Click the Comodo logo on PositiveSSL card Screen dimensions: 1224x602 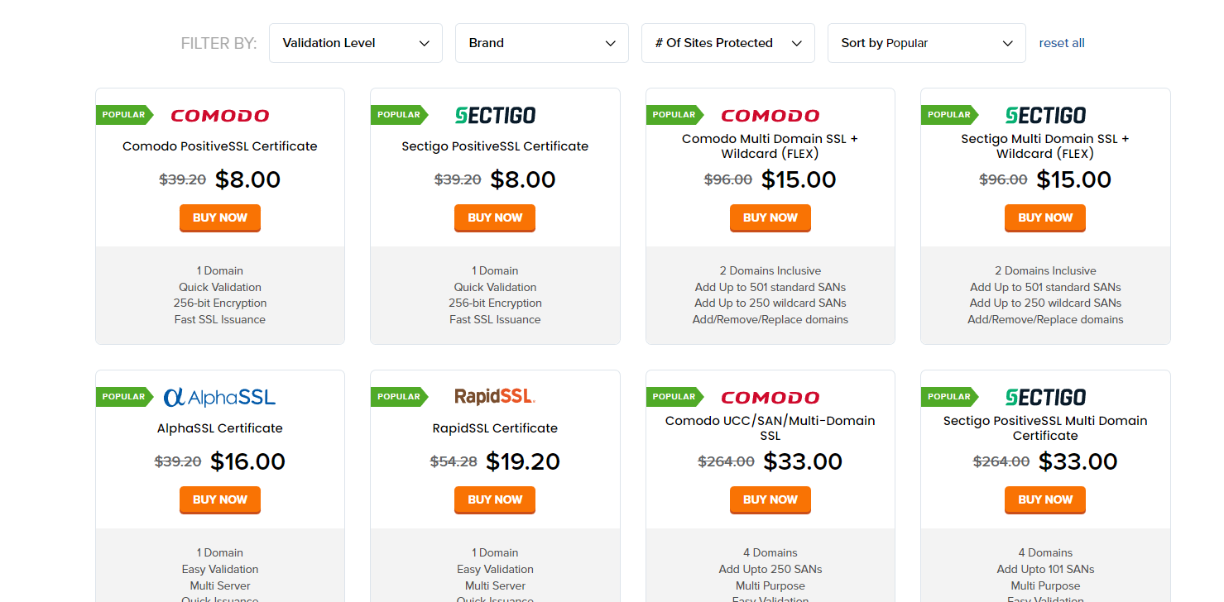point(220,116)
